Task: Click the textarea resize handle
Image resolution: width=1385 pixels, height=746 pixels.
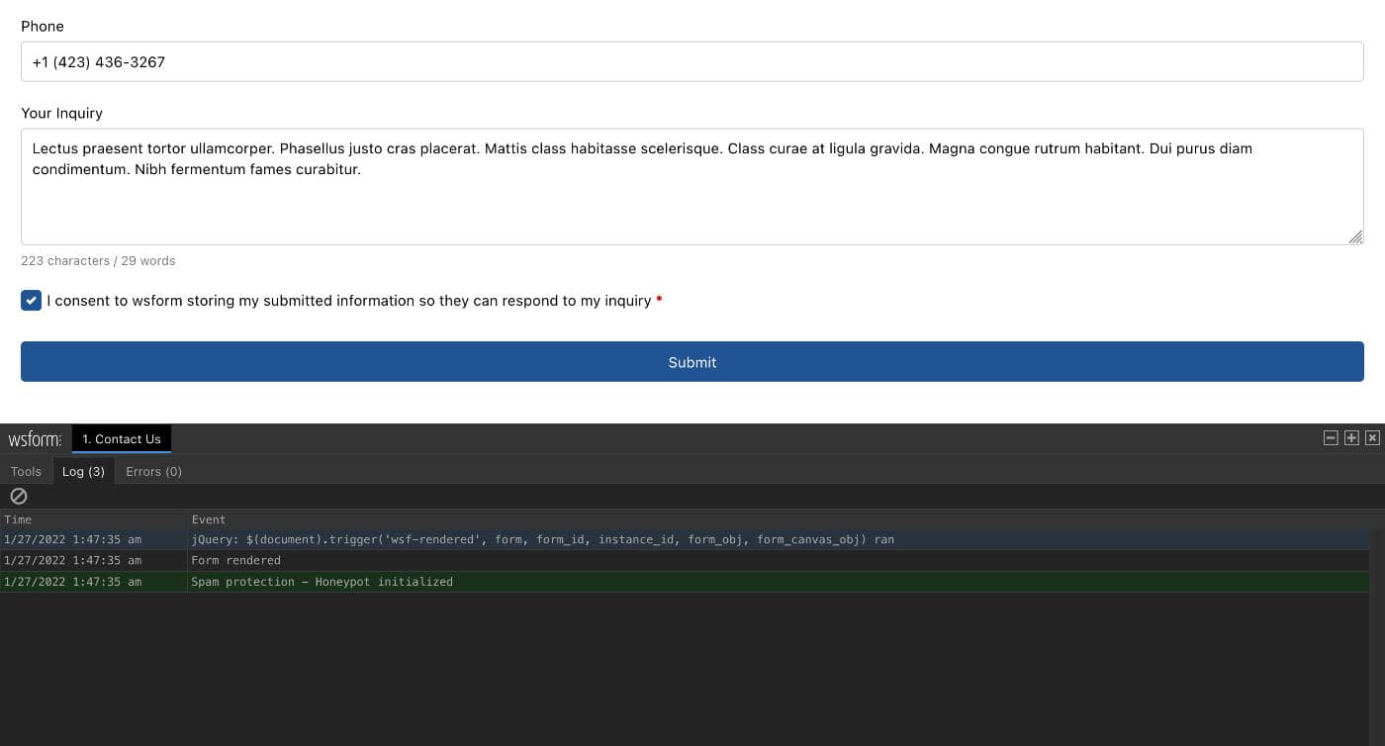Action: pyautogui.click(x=1357, y=235)
